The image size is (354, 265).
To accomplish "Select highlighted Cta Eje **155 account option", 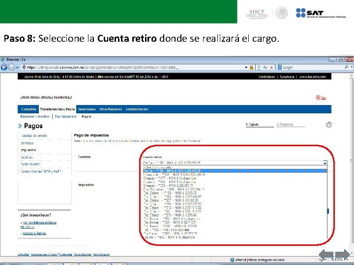I will tap(235, 171).
